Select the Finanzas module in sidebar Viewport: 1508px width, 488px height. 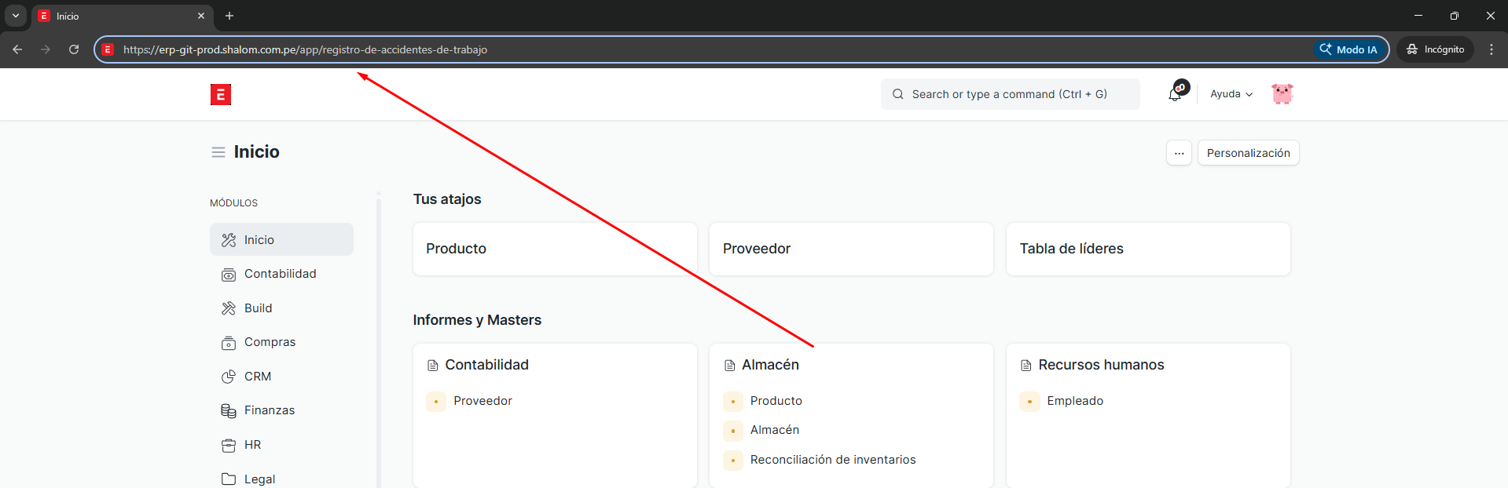pos(269,410)
